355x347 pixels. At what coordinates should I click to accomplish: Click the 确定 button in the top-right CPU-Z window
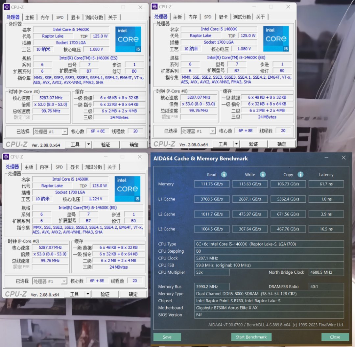click(x=281, y=144)
